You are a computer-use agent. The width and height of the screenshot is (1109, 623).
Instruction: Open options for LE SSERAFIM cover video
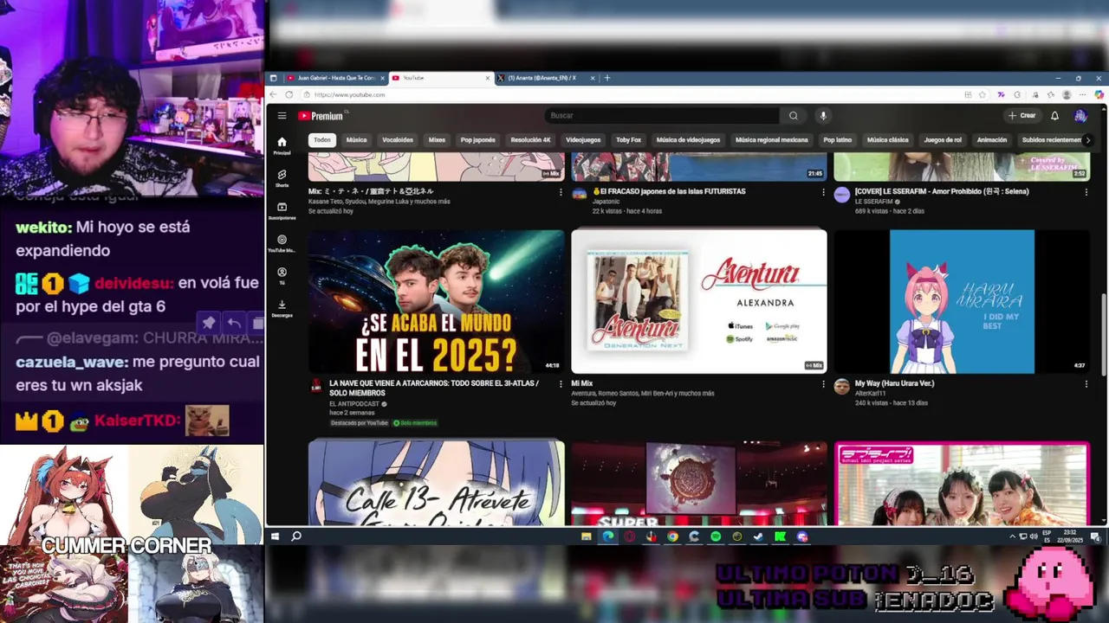point(1086,192)
